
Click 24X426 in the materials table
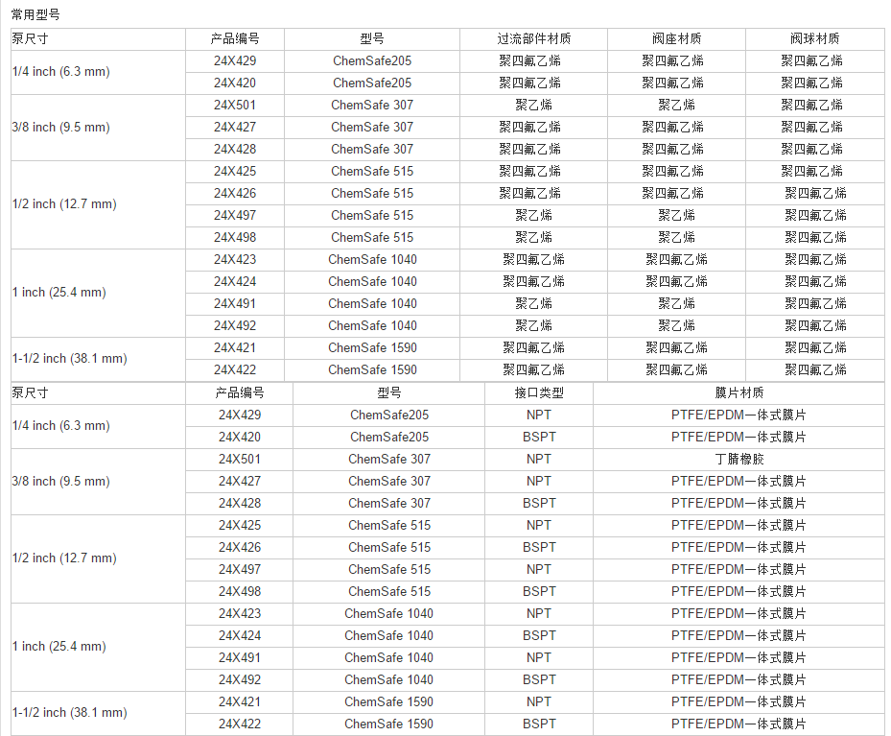235,193
